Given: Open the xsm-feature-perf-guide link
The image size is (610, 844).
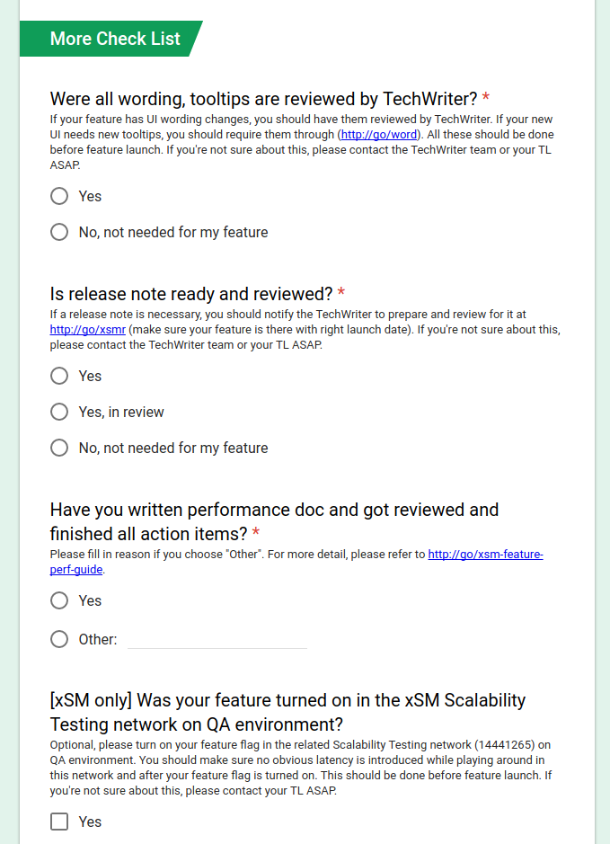Looking at the screenshot, I should pyautogui.click(x=296, y=562).
